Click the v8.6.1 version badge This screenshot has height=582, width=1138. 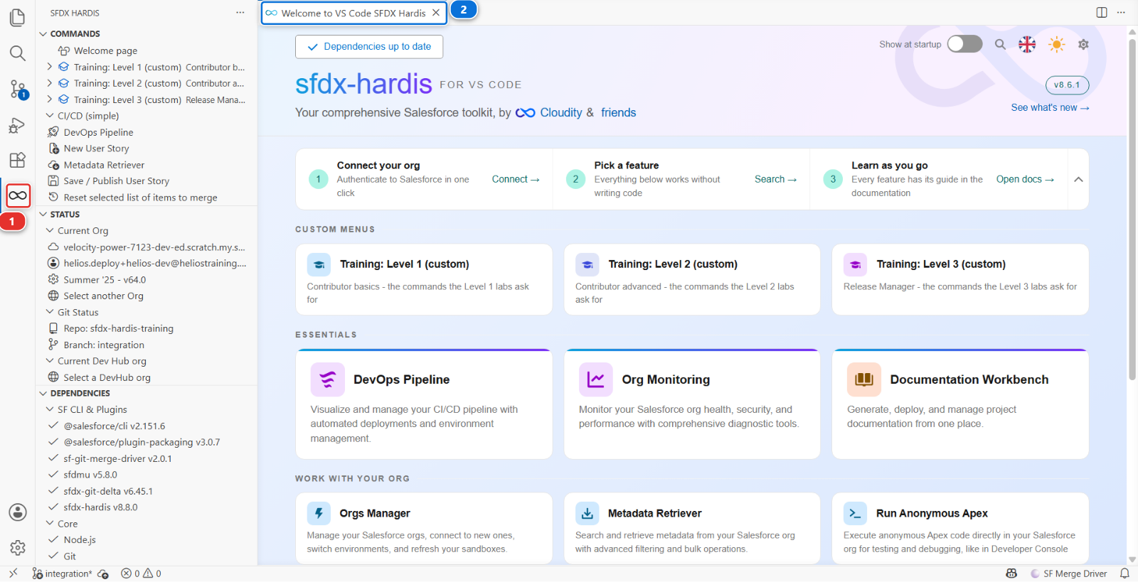pyautogui.click(x=1067, y=85)
